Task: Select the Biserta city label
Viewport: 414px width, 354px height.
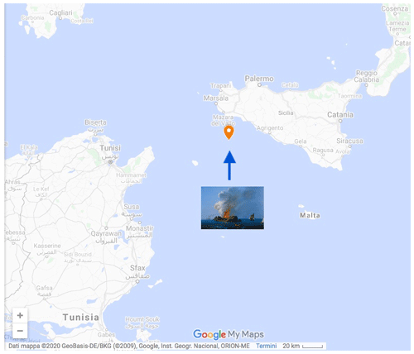Action: click(x=95, y=122)
